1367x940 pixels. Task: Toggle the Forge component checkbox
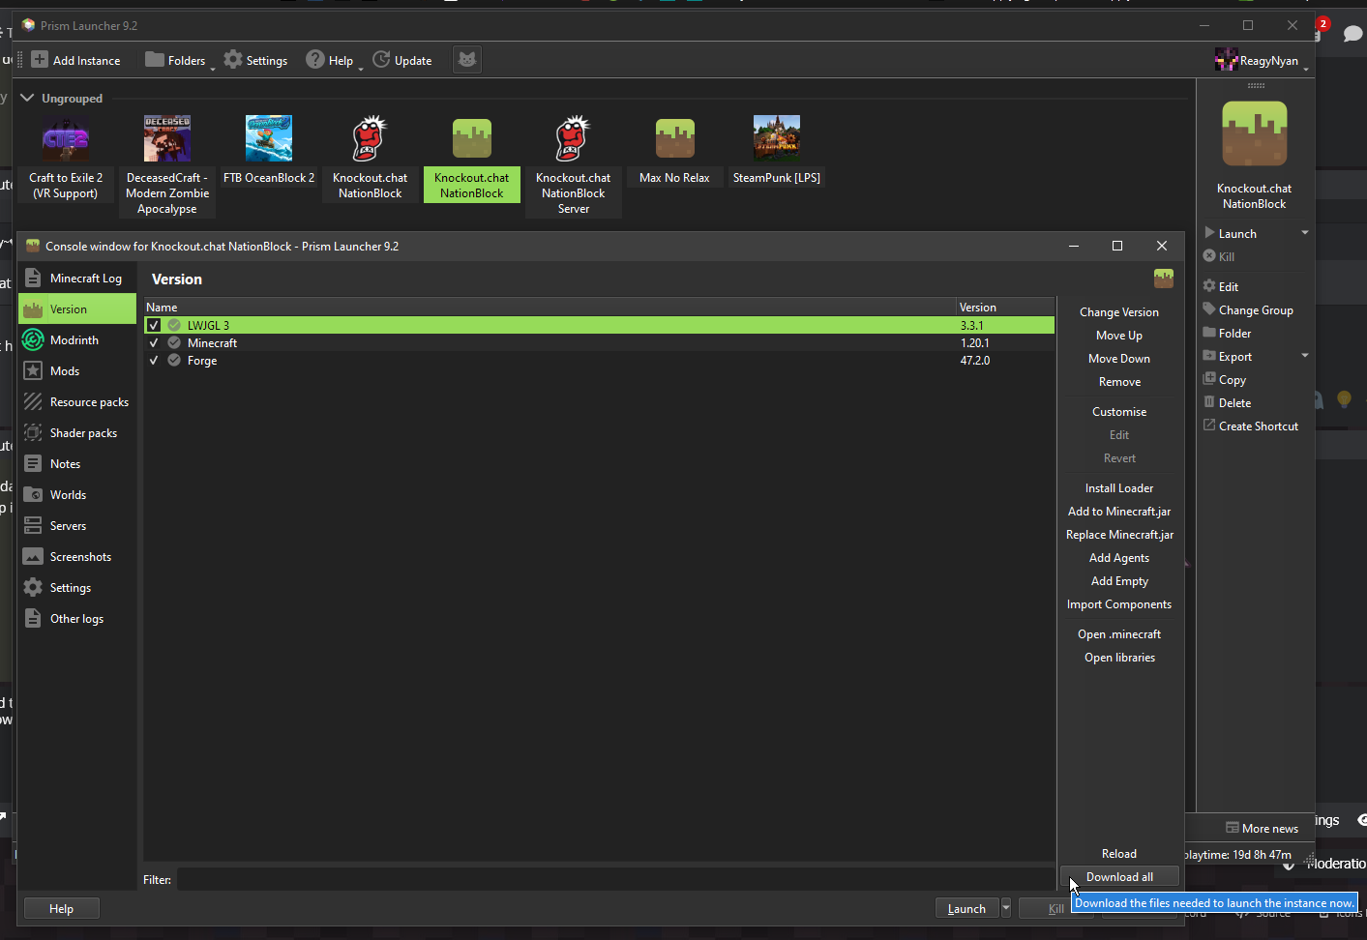[x=154, y=360]
